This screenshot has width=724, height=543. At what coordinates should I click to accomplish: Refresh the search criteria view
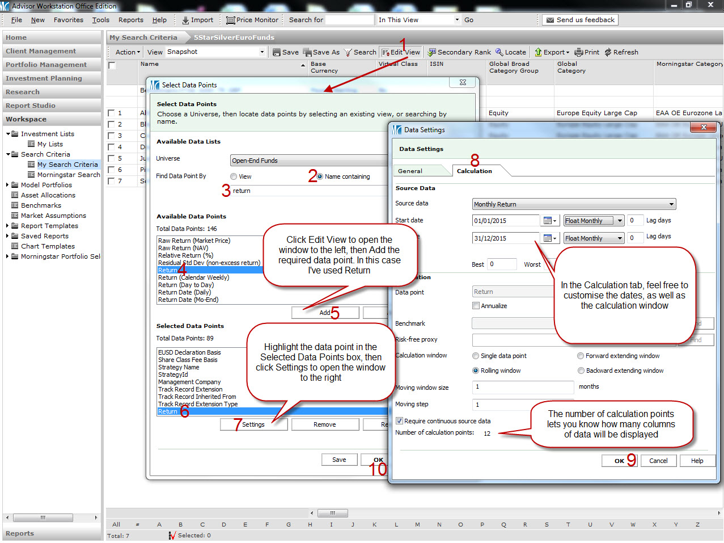point(621,52)
